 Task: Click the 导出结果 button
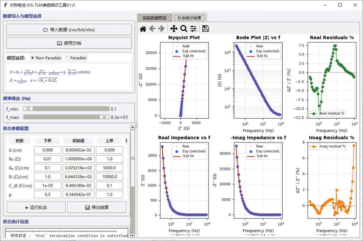tap(97, 207)
